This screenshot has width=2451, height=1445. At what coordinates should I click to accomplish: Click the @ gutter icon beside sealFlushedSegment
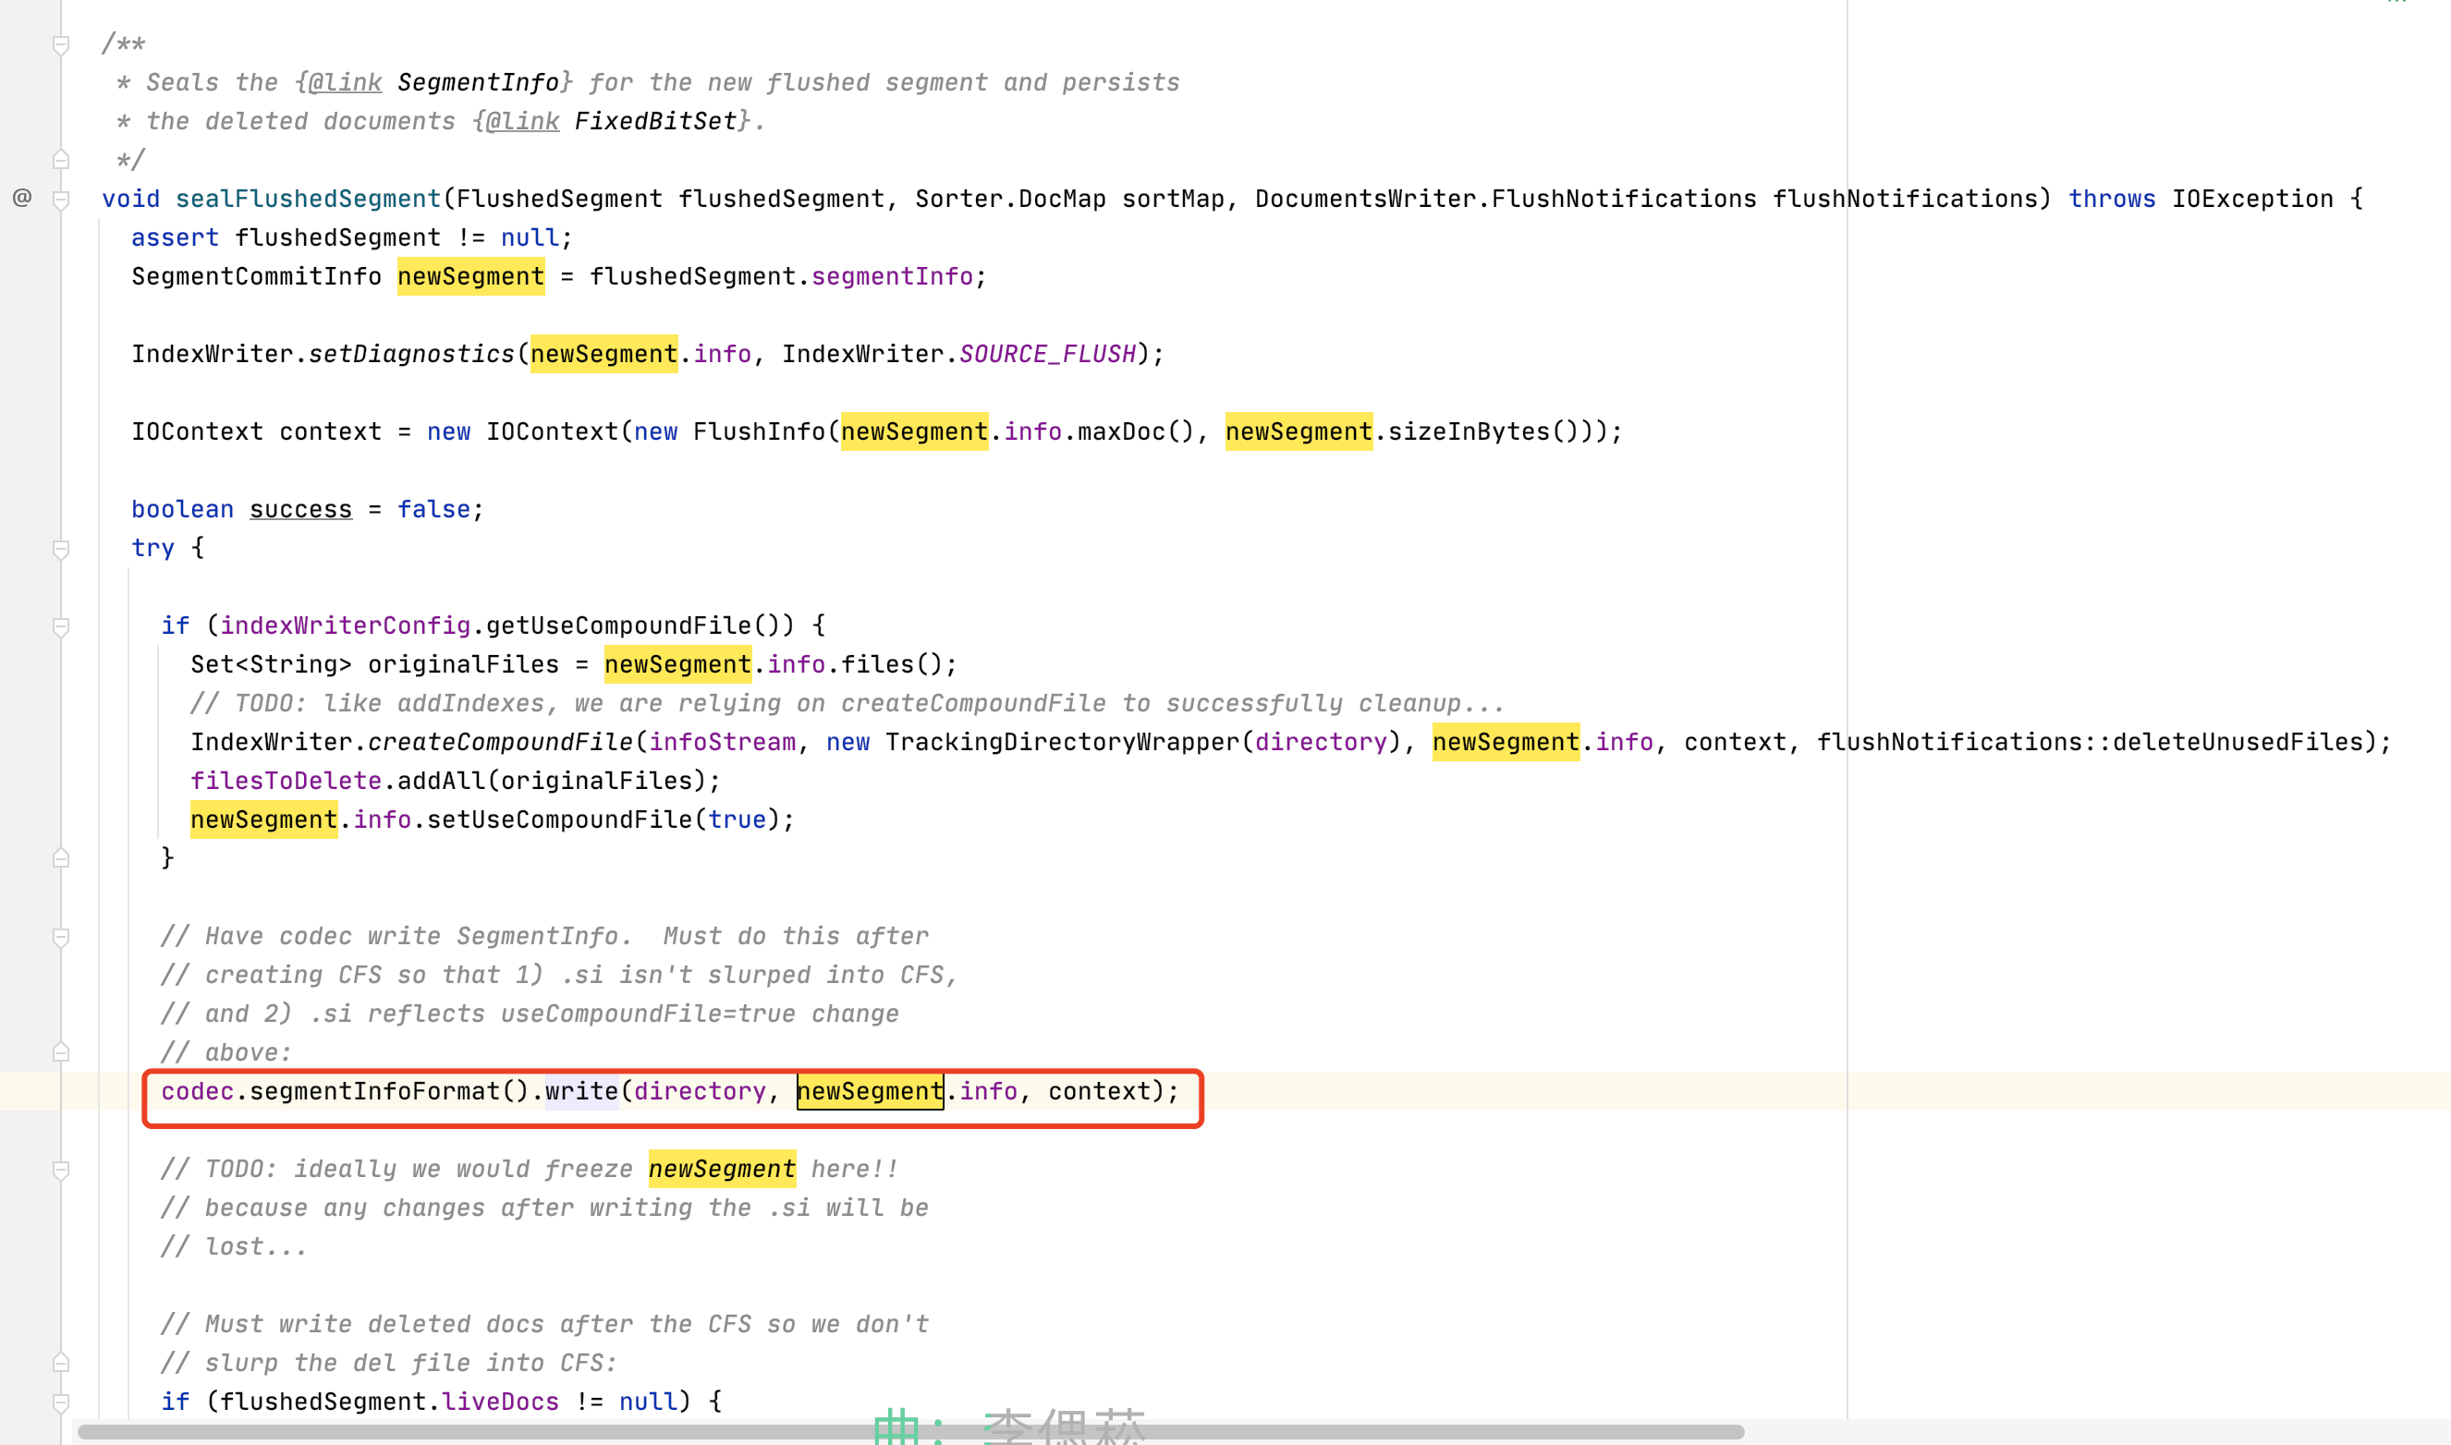tap(21, 198)
